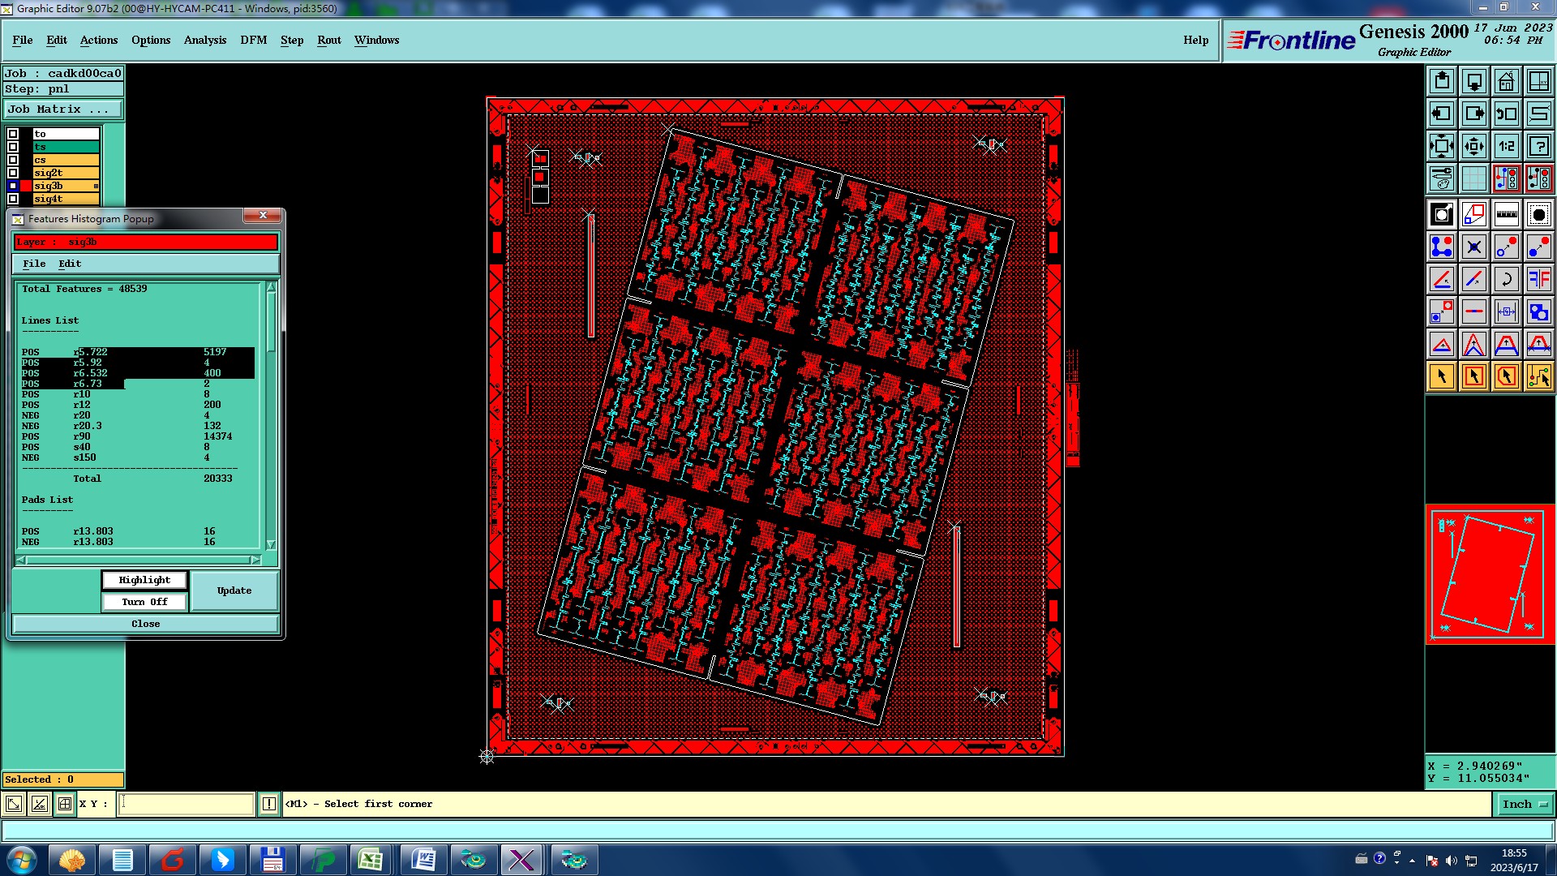This screenshot has height=876, width=1557.
Task: Click the grid display toggle icon
Action: coord(1473,178)
